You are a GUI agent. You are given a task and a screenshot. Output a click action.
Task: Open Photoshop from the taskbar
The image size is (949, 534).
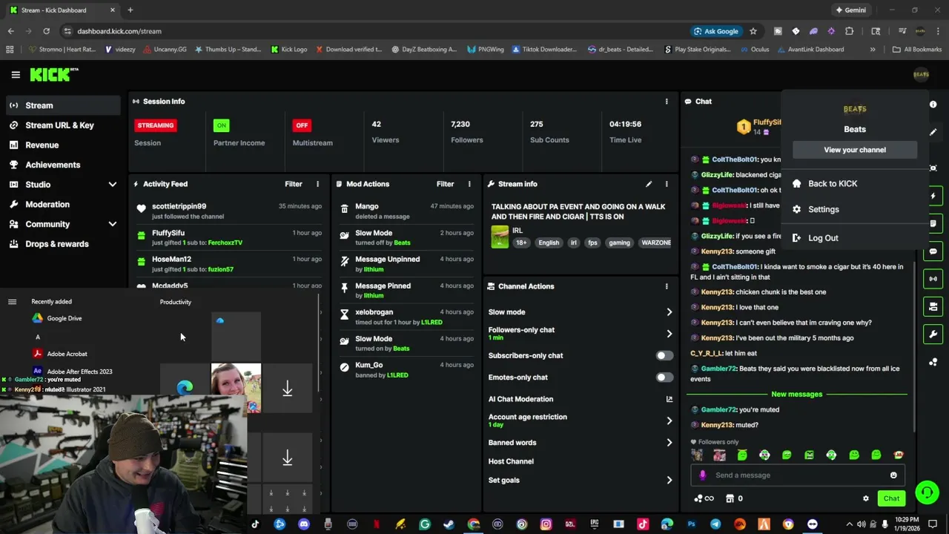691,524
